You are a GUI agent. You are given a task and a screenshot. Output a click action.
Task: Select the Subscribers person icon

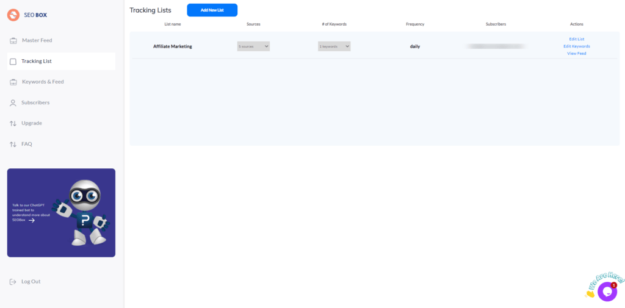tap(13, 103)
